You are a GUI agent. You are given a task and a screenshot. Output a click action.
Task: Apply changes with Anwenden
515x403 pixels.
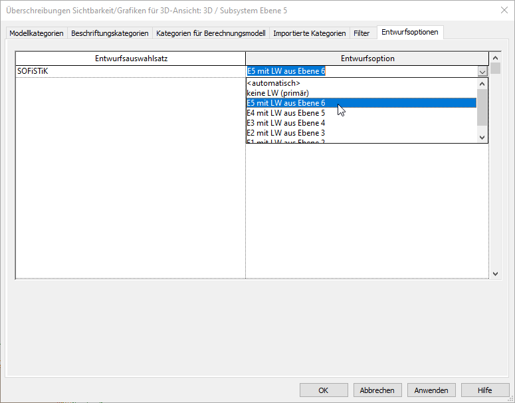431,390
